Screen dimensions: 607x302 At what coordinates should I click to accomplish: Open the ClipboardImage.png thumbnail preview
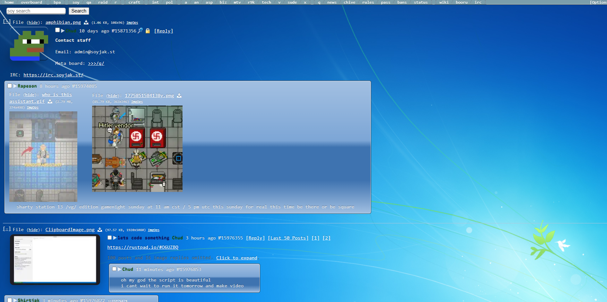pos(55,259)
